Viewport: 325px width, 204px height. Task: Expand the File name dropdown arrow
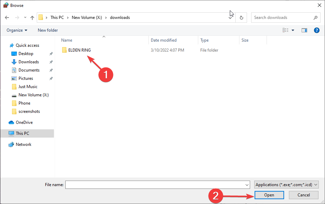click(247, 185)
